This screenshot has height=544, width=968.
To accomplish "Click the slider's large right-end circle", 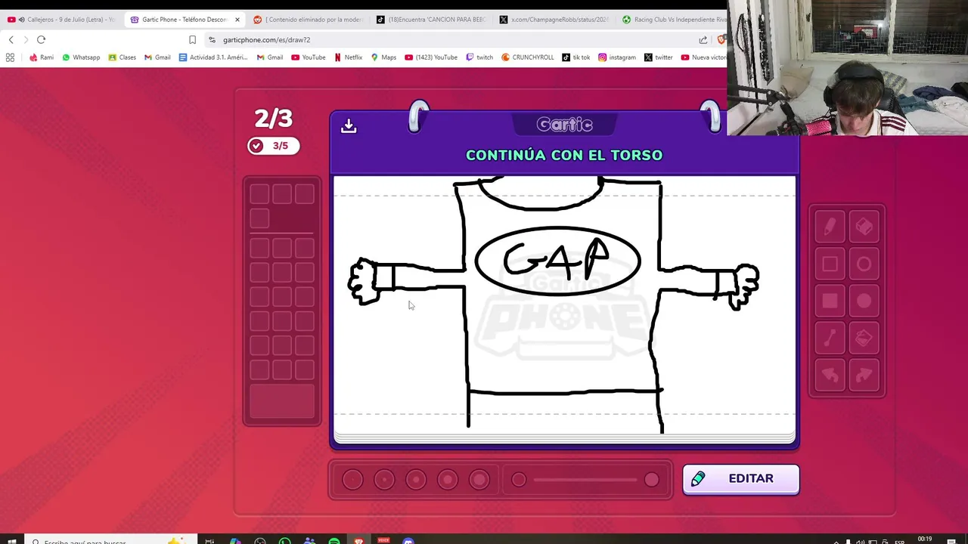I will (651, 479).
